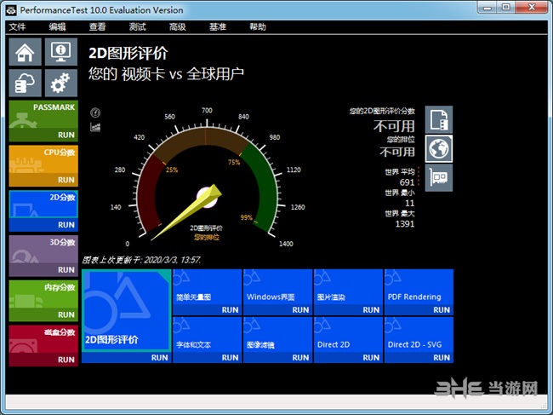Click the PerformanceTest title bar app icon

coord(11,10)
